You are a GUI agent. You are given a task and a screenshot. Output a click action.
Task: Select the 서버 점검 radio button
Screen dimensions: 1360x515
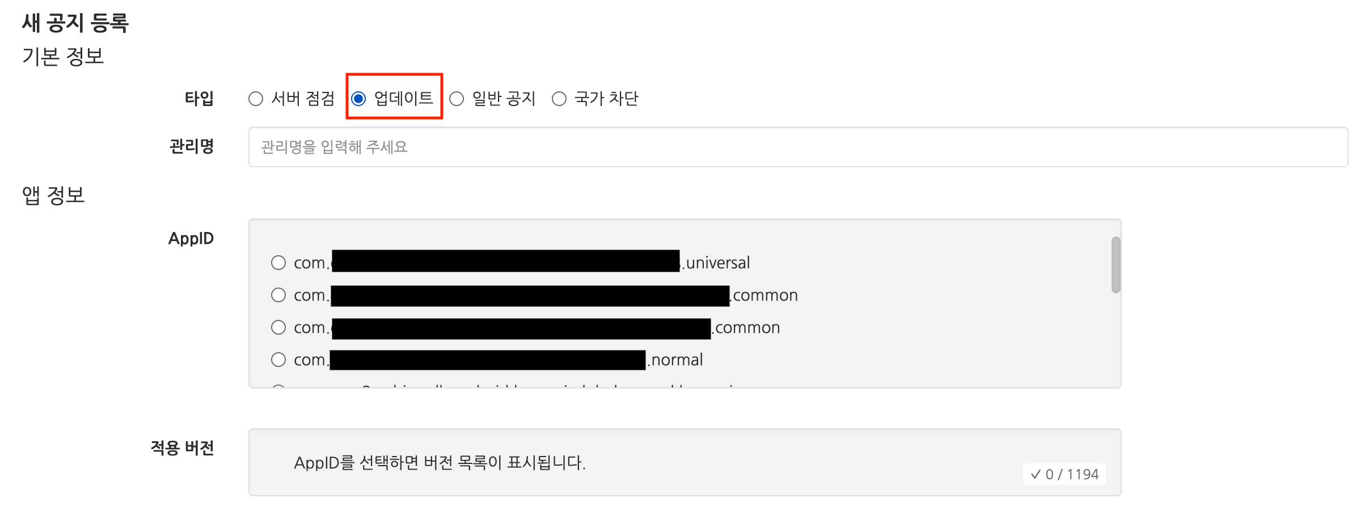point(256,99)
